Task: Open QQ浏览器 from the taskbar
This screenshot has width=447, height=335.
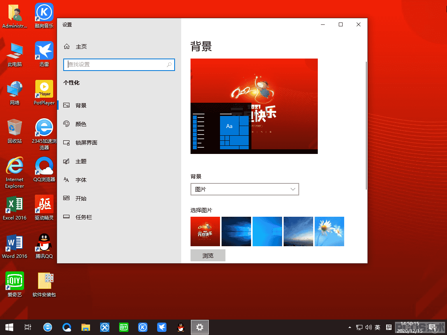Action: [67, 327]
